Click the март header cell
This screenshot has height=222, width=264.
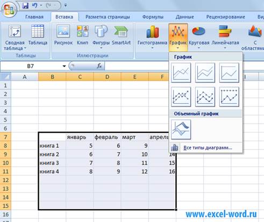tap(135, 137)
